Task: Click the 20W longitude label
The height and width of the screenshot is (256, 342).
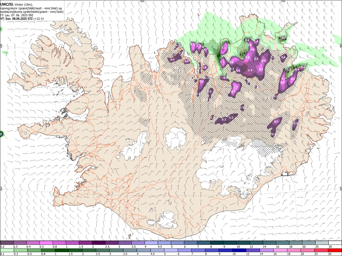Action: point(142,1)
